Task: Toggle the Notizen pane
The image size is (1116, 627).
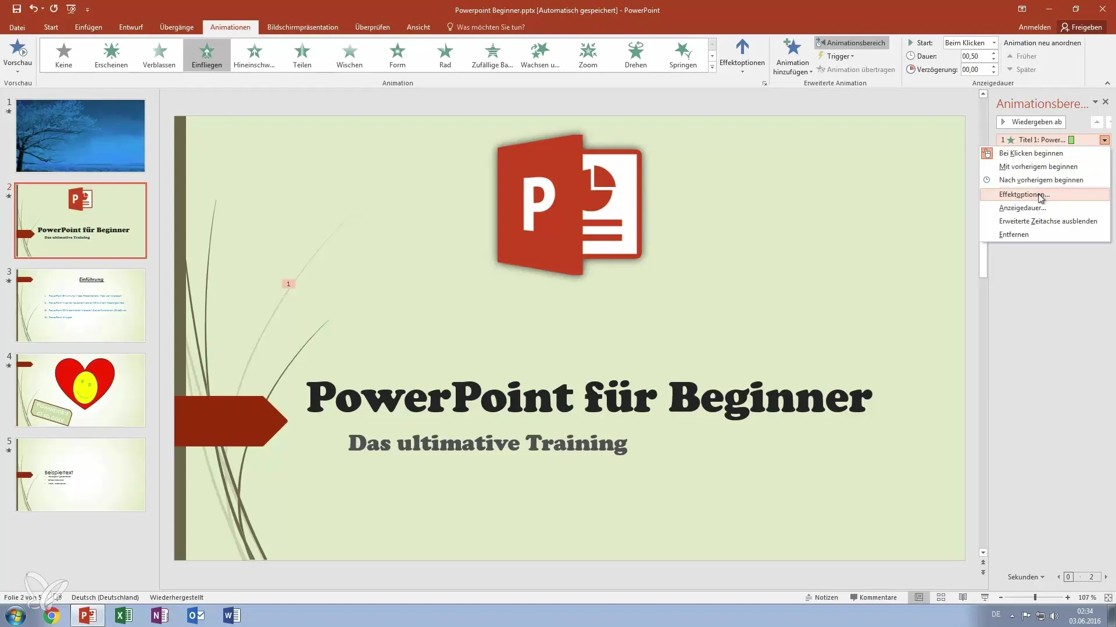Action: pos(821,597)
